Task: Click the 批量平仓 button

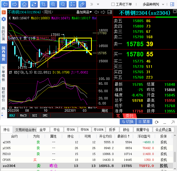Action: click(x=143, y=130)
